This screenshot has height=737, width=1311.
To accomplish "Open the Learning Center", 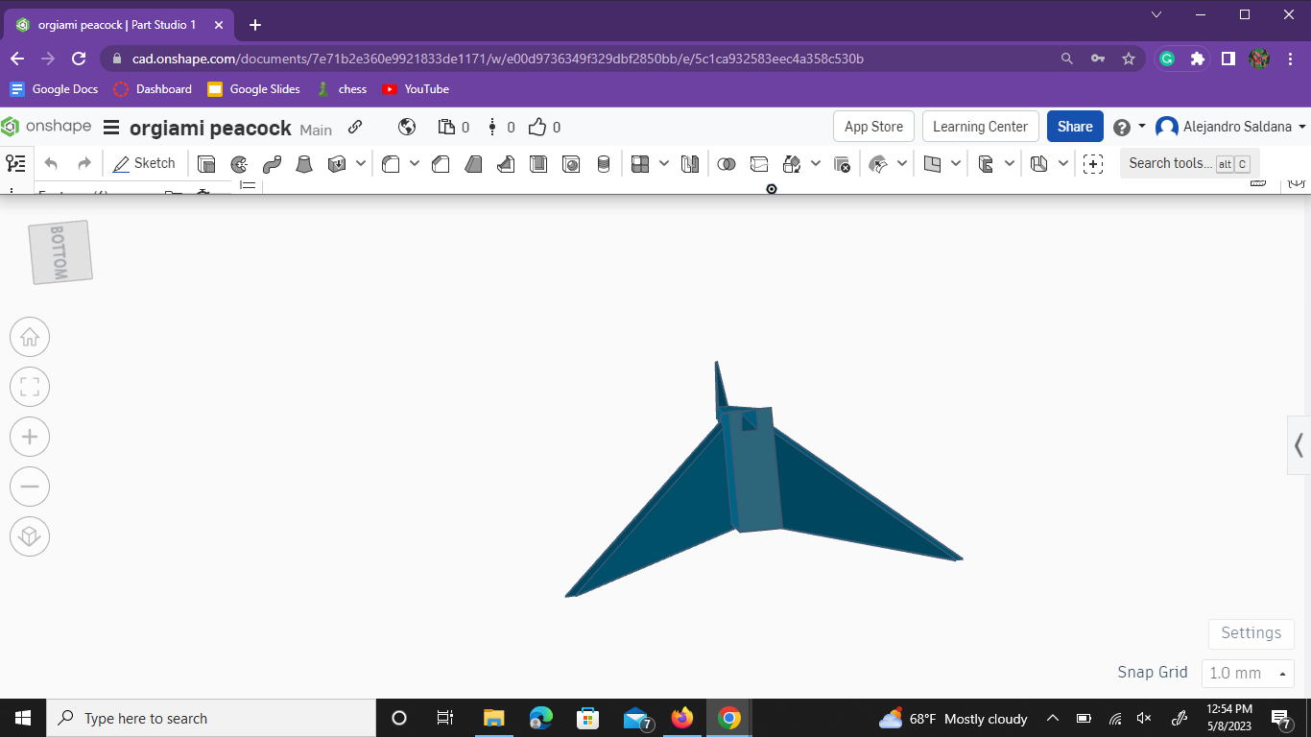I will pos(980,126).
